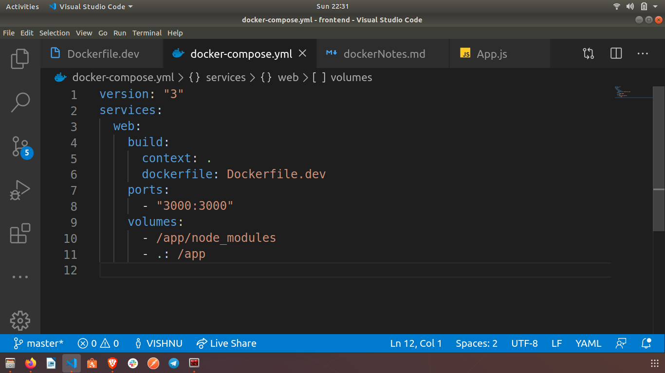The height and width of the screenshot is (373, 665).
Task: Open the Explorer view
Action: pyautogui.click(x=19, y=58)
